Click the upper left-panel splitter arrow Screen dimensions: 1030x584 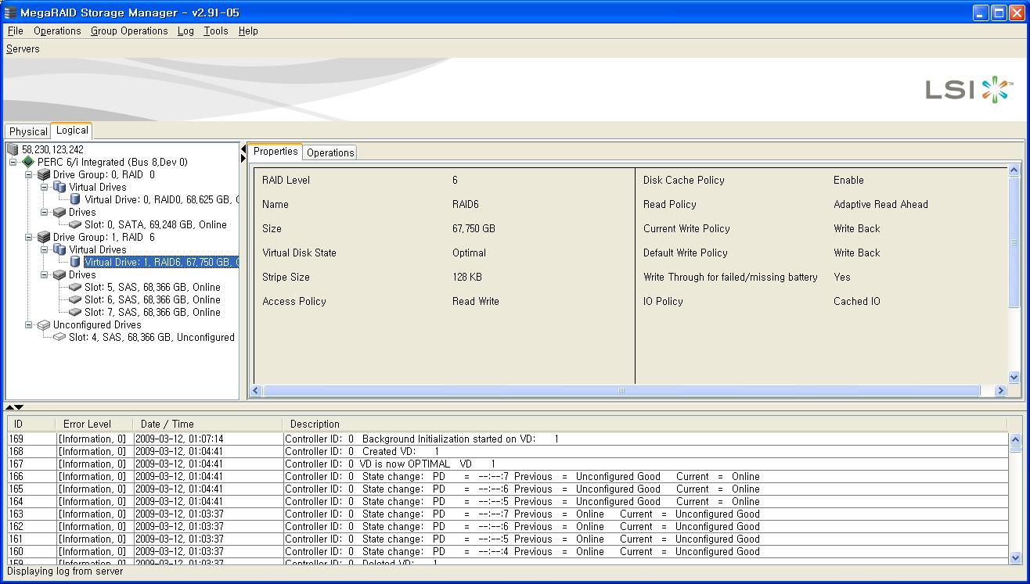coord(243,149)
